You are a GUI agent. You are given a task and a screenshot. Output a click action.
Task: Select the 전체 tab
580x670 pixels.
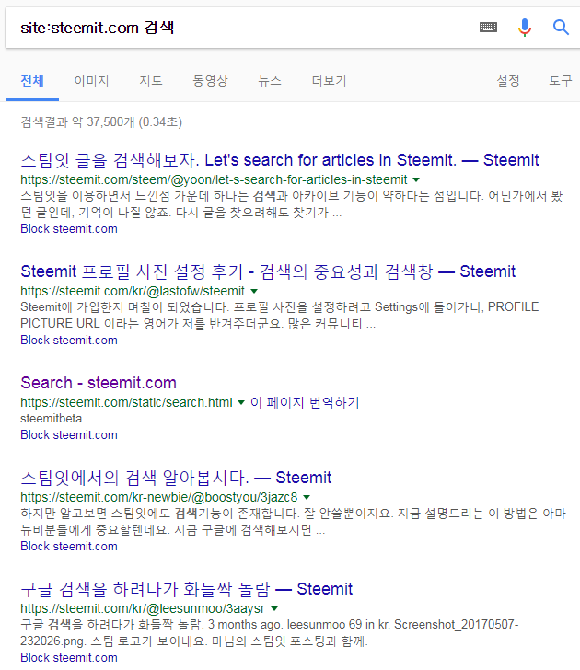32,81
